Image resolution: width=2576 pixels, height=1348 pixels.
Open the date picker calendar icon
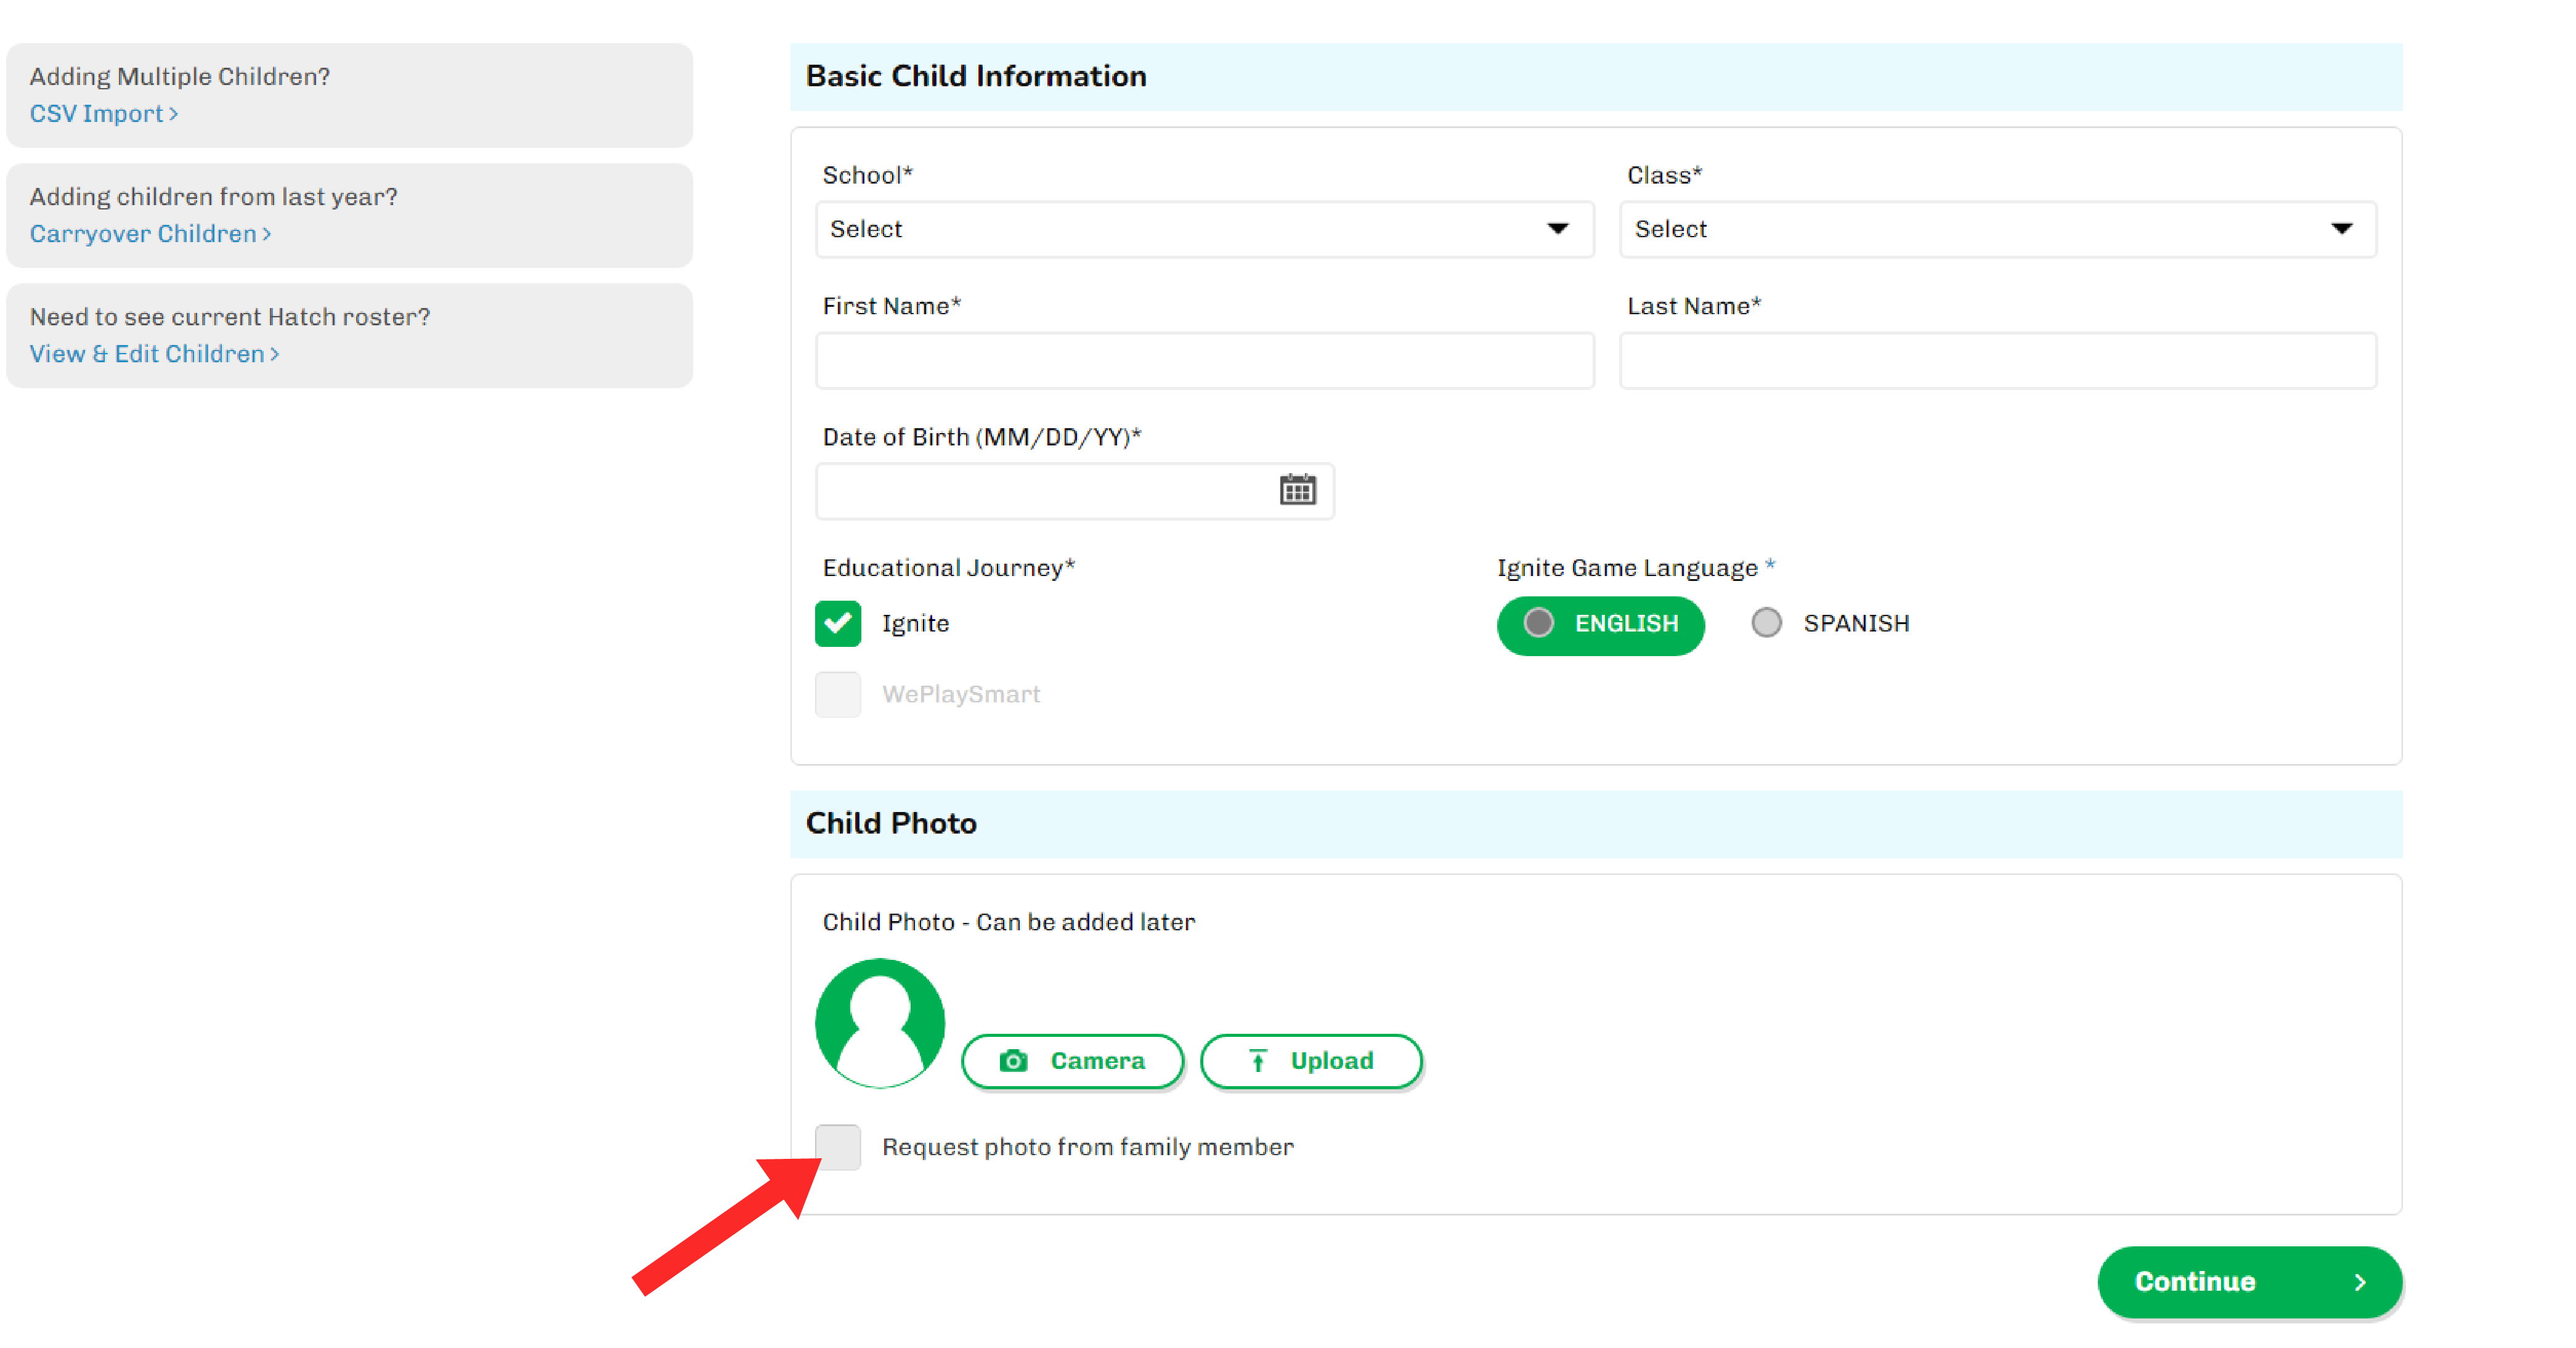1297,490
